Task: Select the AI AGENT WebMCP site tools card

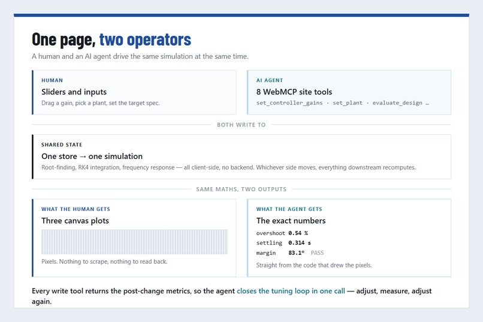Action: click(x=349, y=92)
